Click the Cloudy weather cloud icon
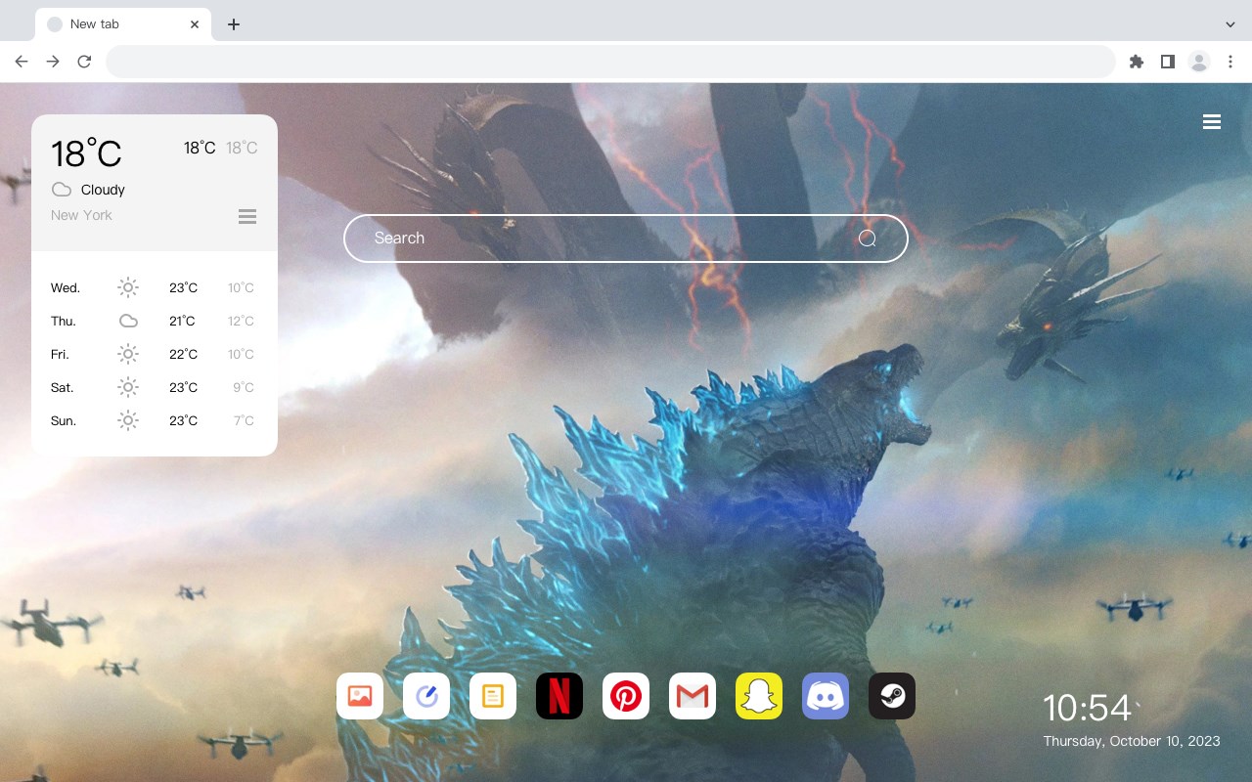The image size is (1252, 782). pos(62,190)
